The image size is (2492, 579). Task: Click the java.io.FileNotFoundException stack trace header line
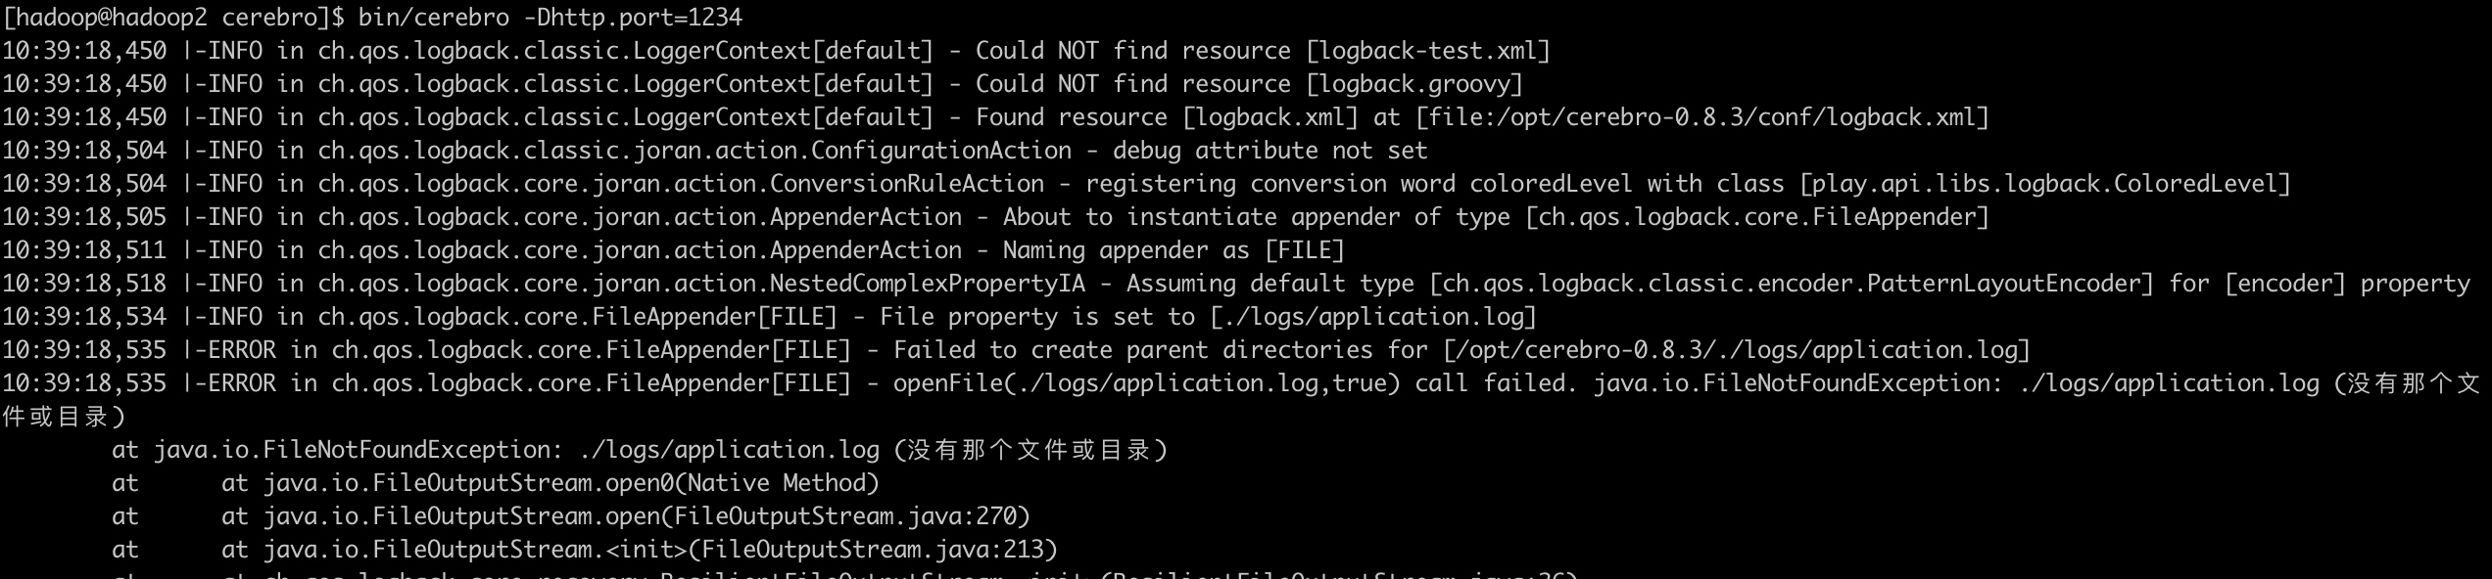point(640,450)
